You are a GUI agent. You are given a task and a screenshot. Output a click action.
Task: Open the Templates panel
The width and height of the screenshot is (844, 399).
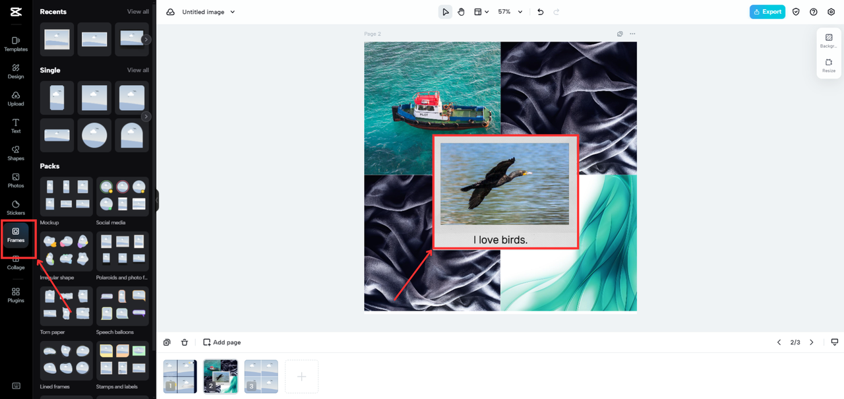(x=16, y=44)
